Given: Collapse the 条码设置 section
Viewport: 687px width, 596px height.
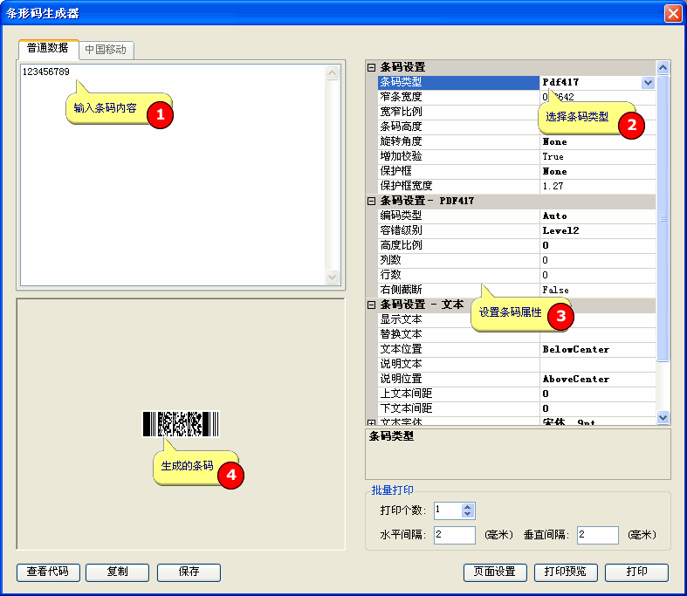Looking at the screenshot, I should [x=371, y=67].
